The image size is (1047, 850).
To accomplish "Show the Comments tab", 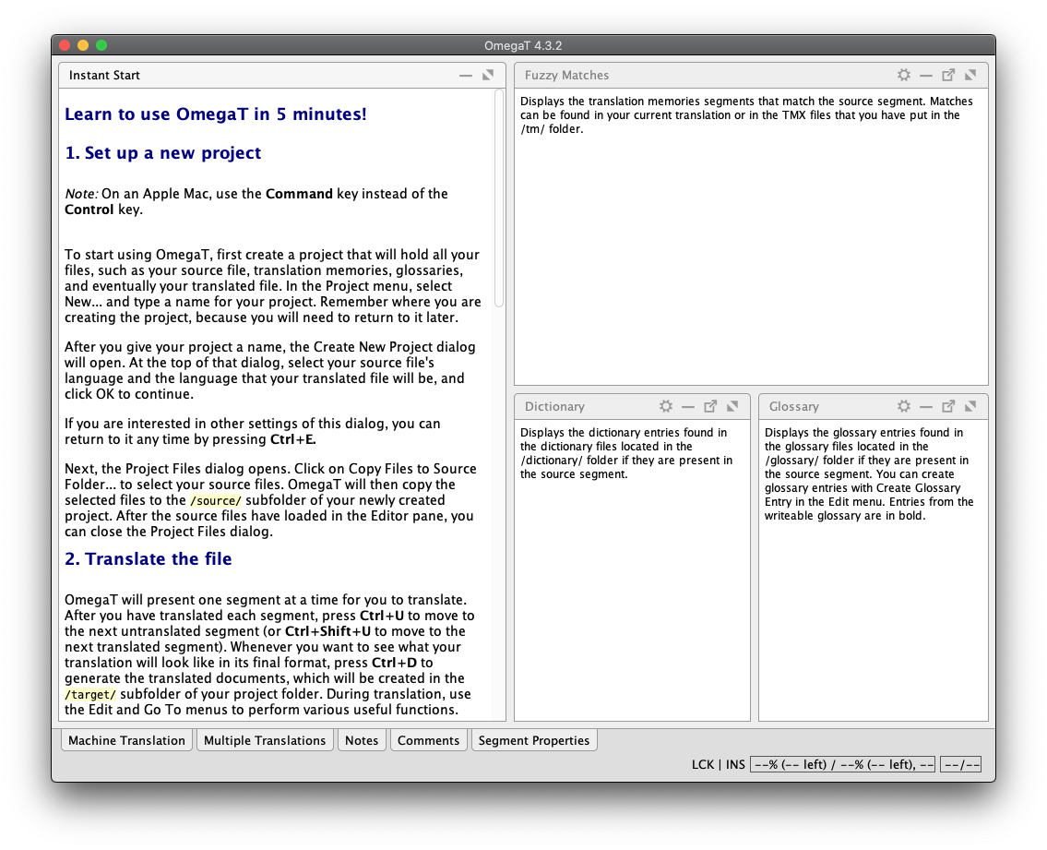I will point(428,740).
